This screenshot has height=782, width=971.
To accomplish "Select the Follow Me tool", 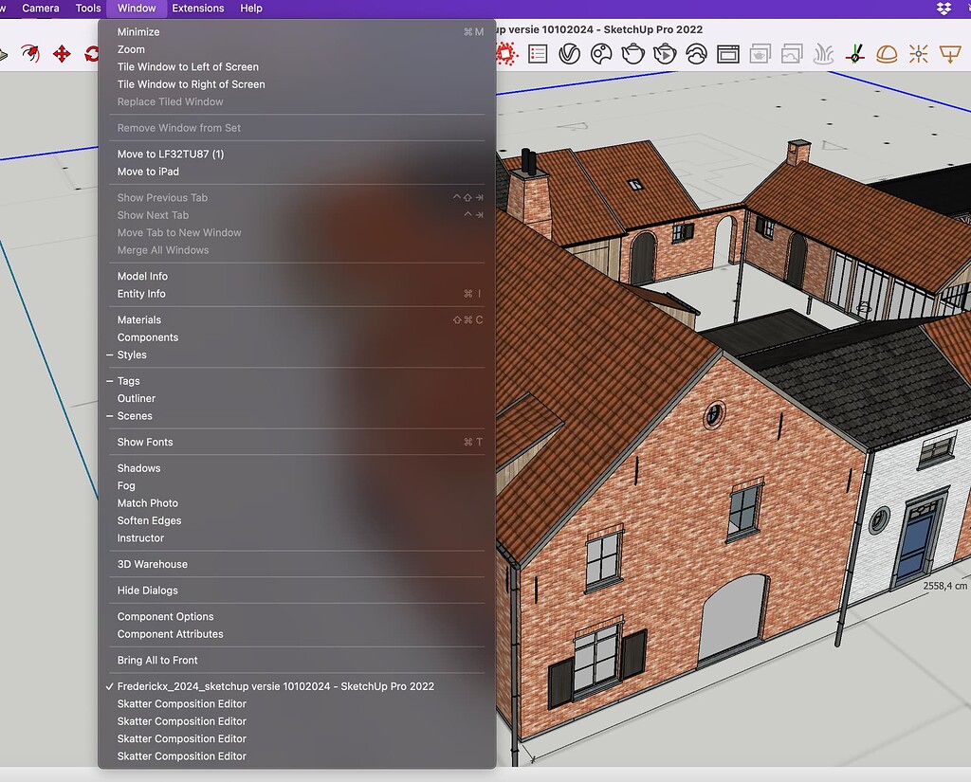I will tap(30, 54).
